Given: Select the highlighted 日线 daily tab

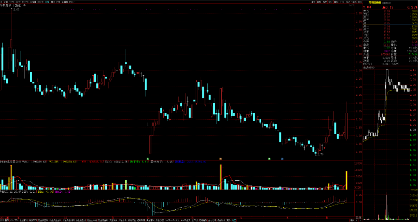Looking at the screenshot, I should (47, 2).
